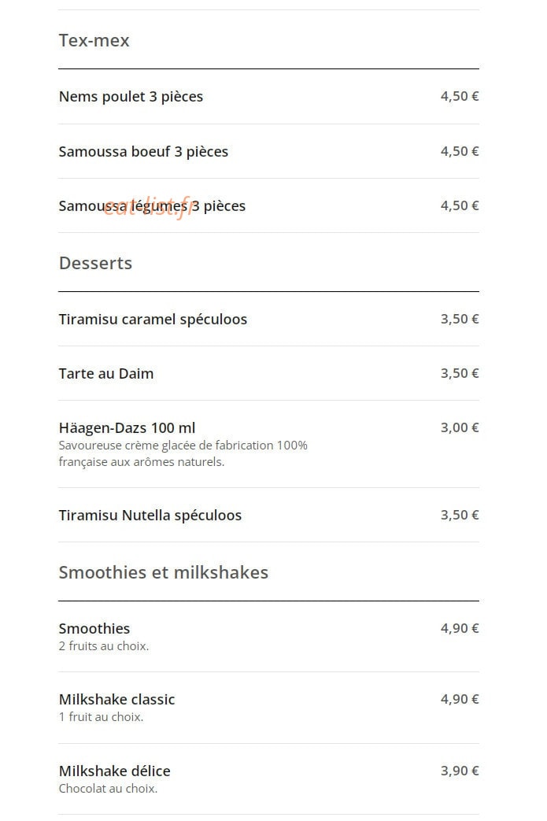Click "Chocolat au choix" description
The image size is (547, 821).
click(x=108, y=789)
